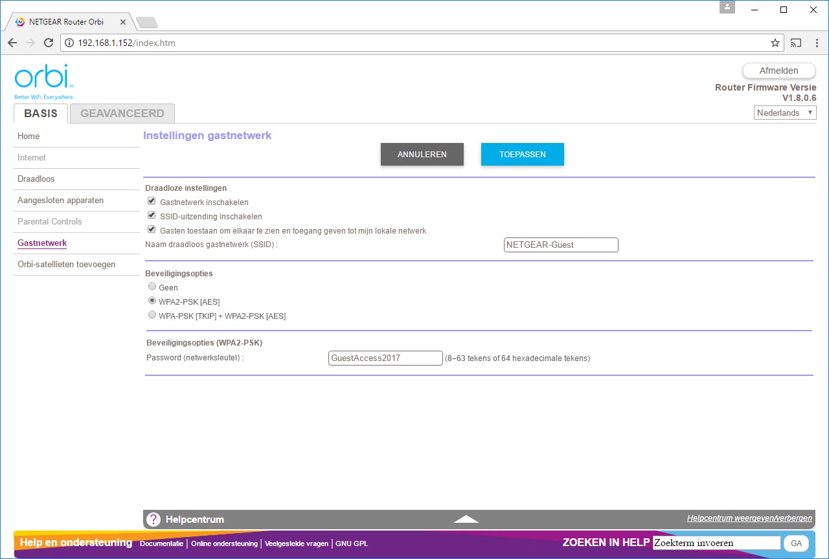Open the Chrome user profile icon
This screenshot has height=559, width=829.
(728, 6)
